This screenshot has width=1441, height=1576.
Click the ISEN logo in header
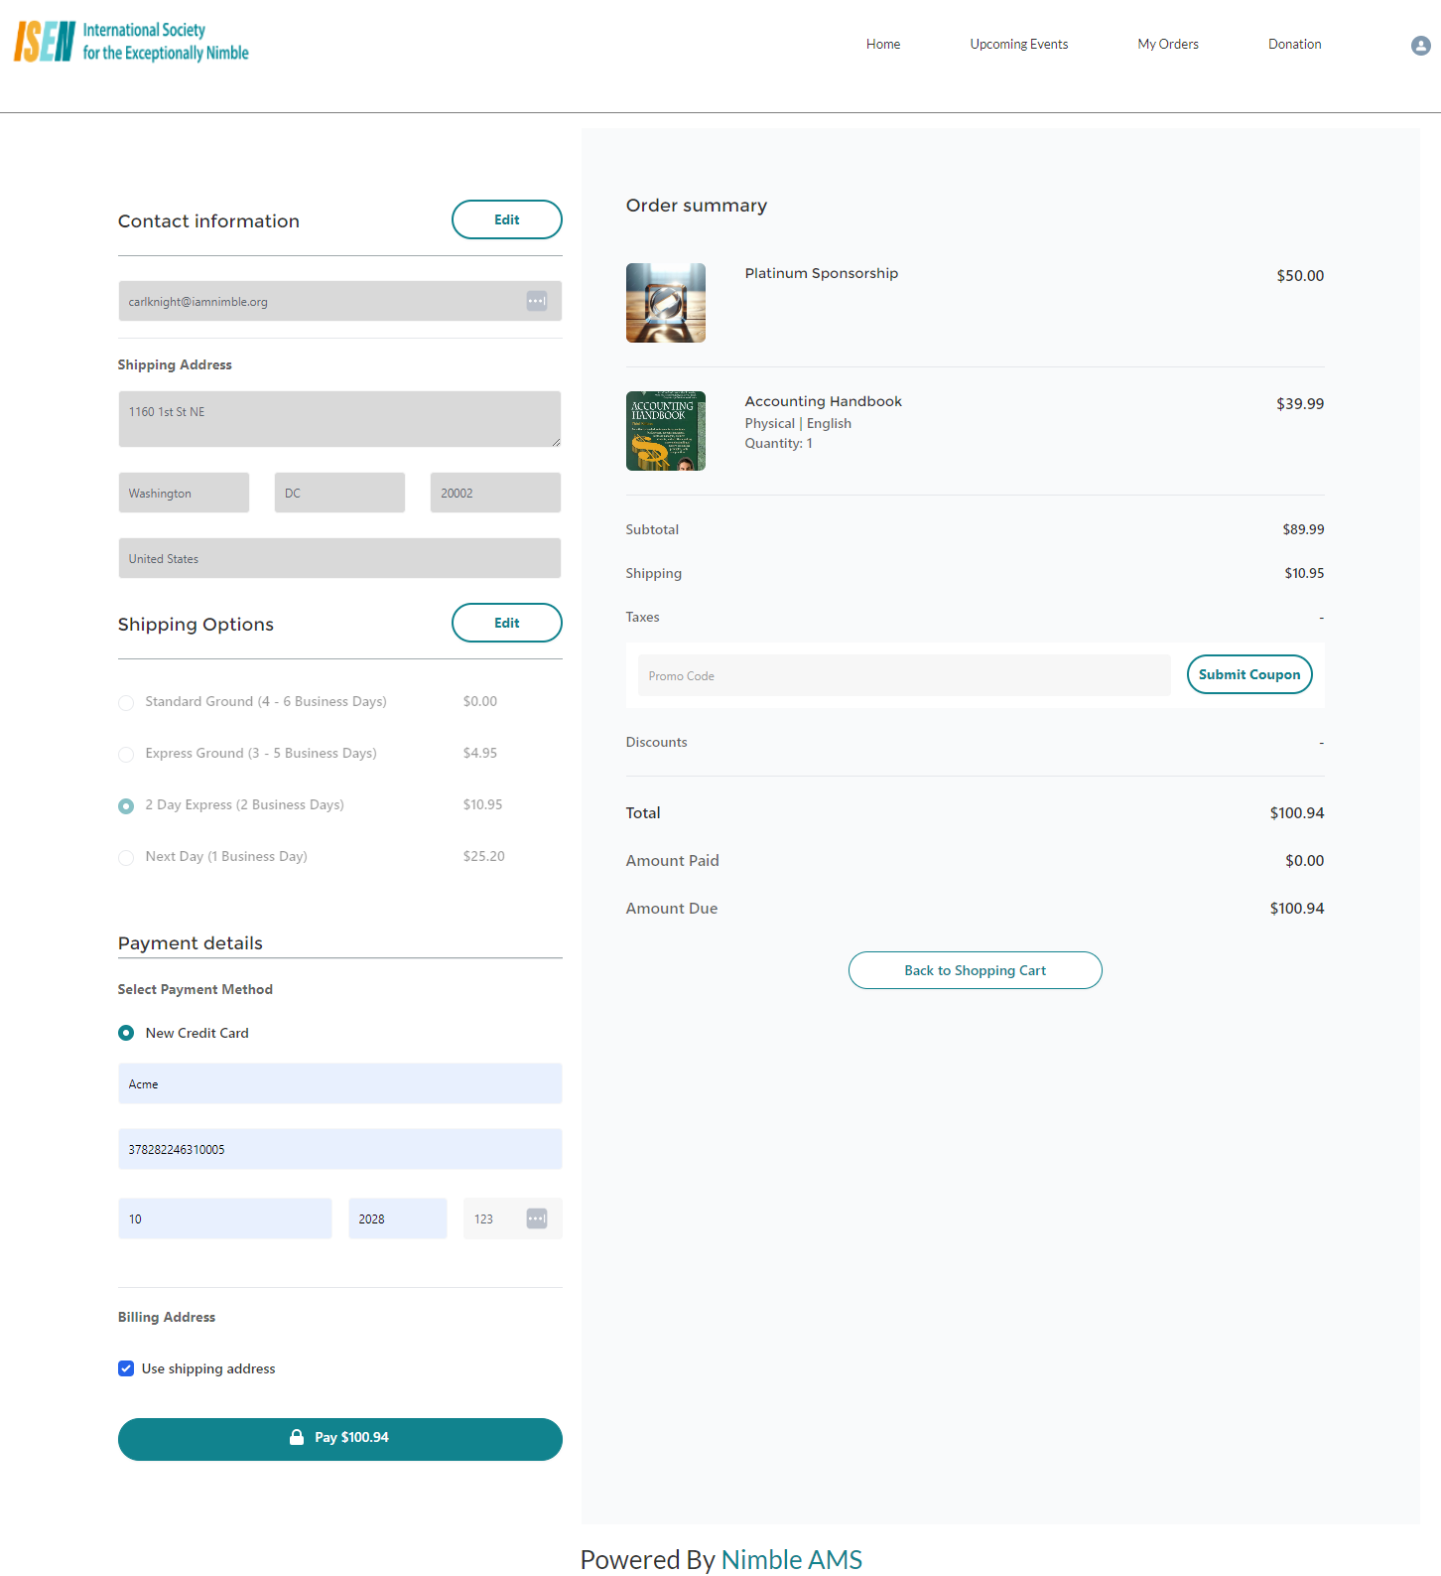(131, 42)
